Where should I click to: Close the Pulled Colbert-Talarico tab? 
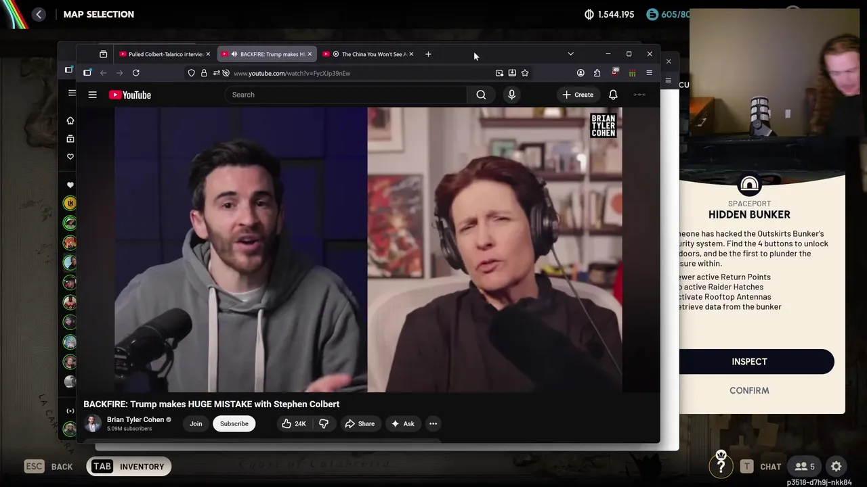tap(208, 54)
